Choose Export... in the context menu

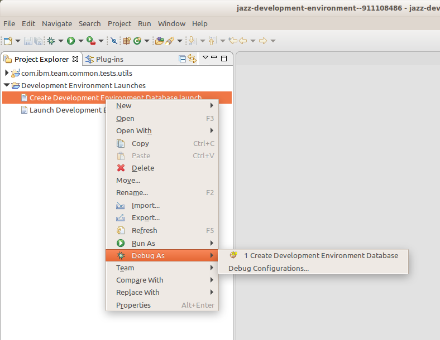tap(162, 218)
